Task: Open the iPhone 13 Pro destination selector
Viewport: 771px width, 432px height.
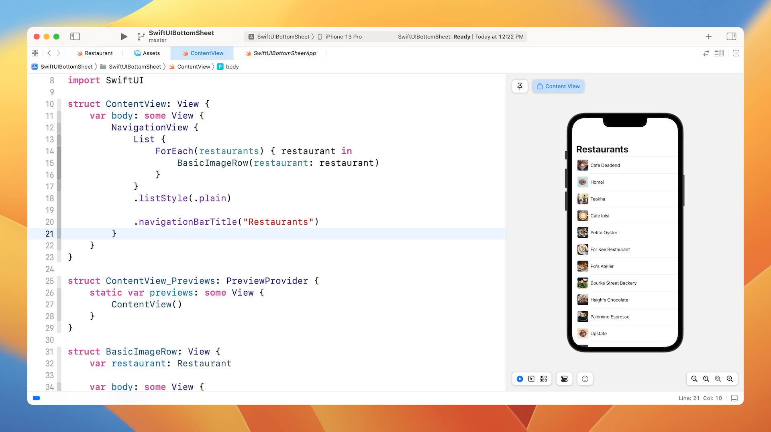Action: click(343, 37)
